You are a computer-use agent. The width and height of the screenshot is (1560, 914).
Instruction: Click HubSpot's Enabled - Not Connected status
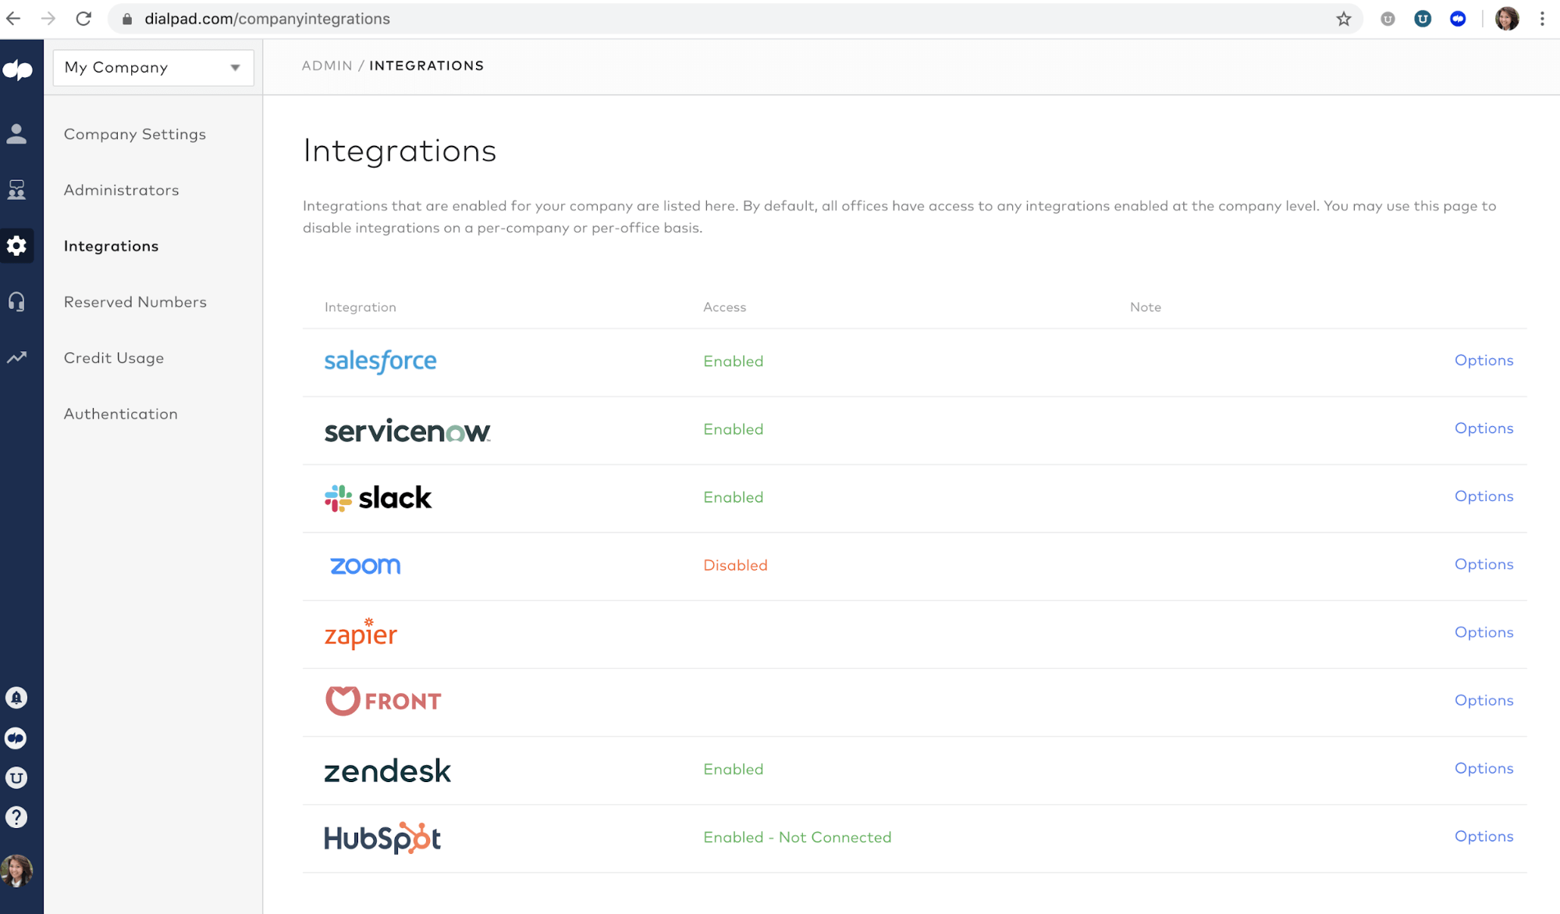797,838
